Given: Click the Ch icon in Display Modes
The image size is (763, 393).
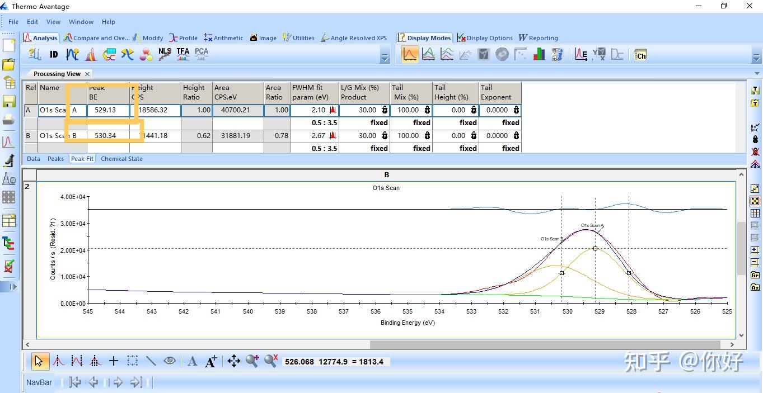Looking at the screenshot, I should 640,55.
